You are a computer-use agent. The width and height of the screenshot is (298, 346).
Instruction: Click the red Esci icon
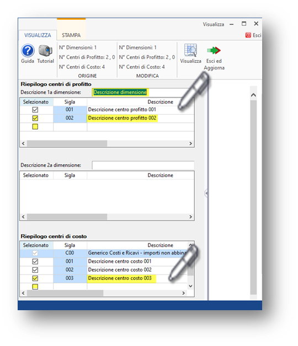[248, 35]
